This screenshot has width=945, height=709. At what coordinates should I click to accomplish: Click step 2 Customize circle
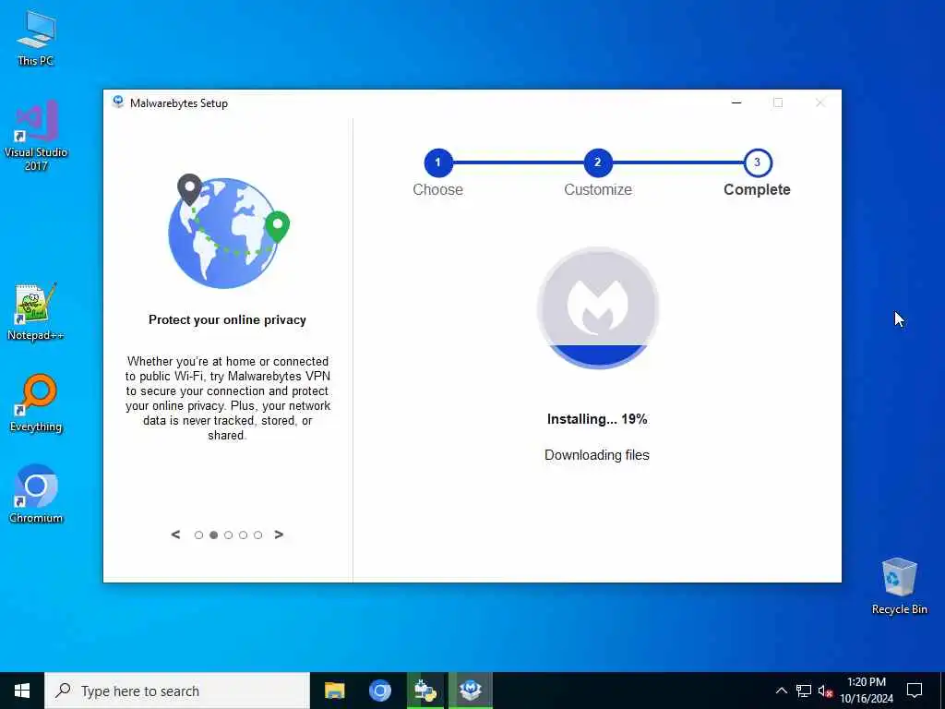598,162
